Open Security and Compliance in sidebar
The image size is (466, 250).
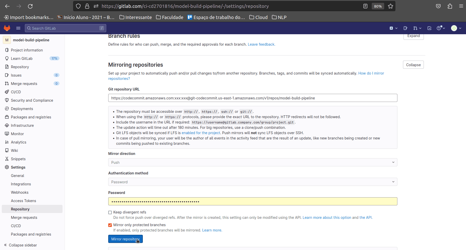(x=32, y=100)
